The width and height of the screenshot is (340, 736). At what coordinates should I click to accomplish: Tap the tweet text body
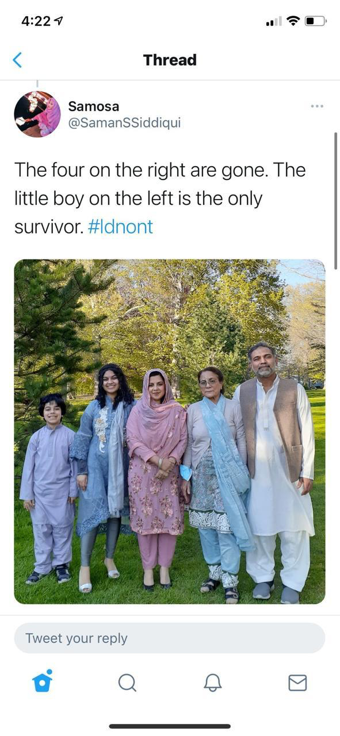160,198
